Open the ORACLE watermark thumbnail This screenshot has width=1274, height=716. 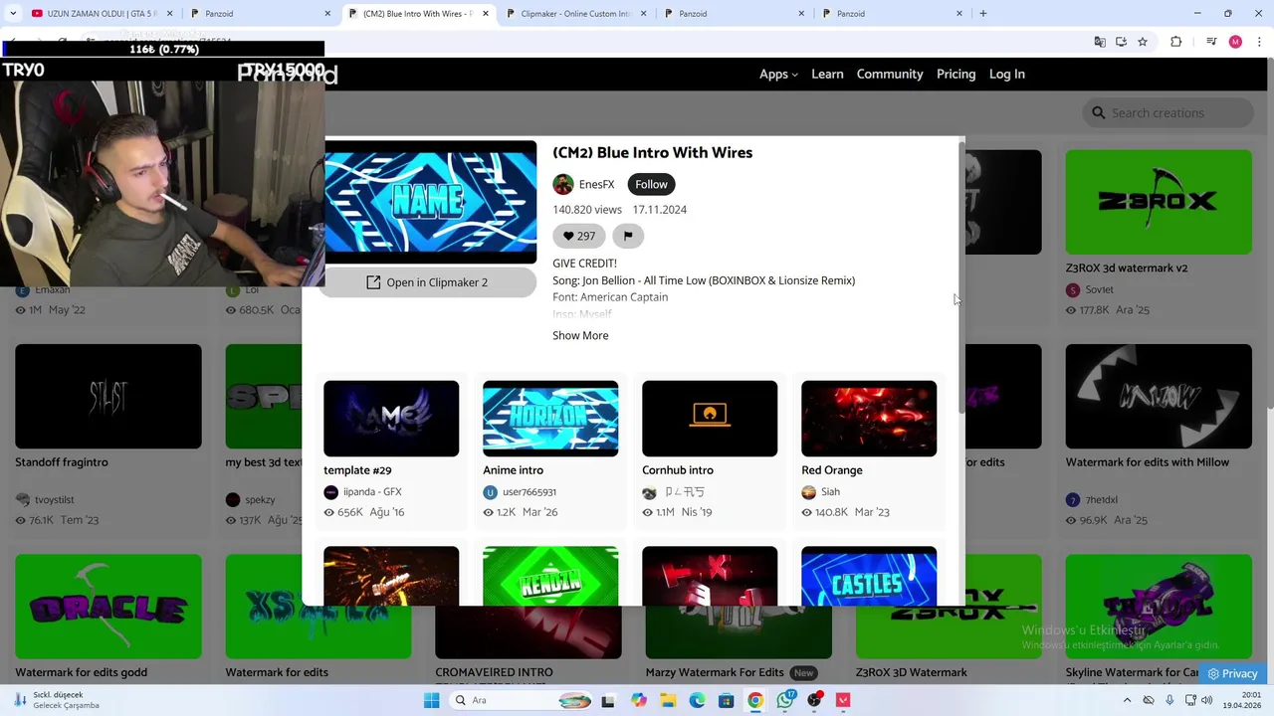click(108, 607)
